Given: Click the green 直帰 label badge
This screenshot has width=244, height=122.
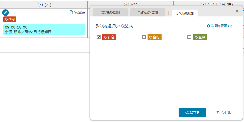Looking at the screenshot, I should pos(200,37).
